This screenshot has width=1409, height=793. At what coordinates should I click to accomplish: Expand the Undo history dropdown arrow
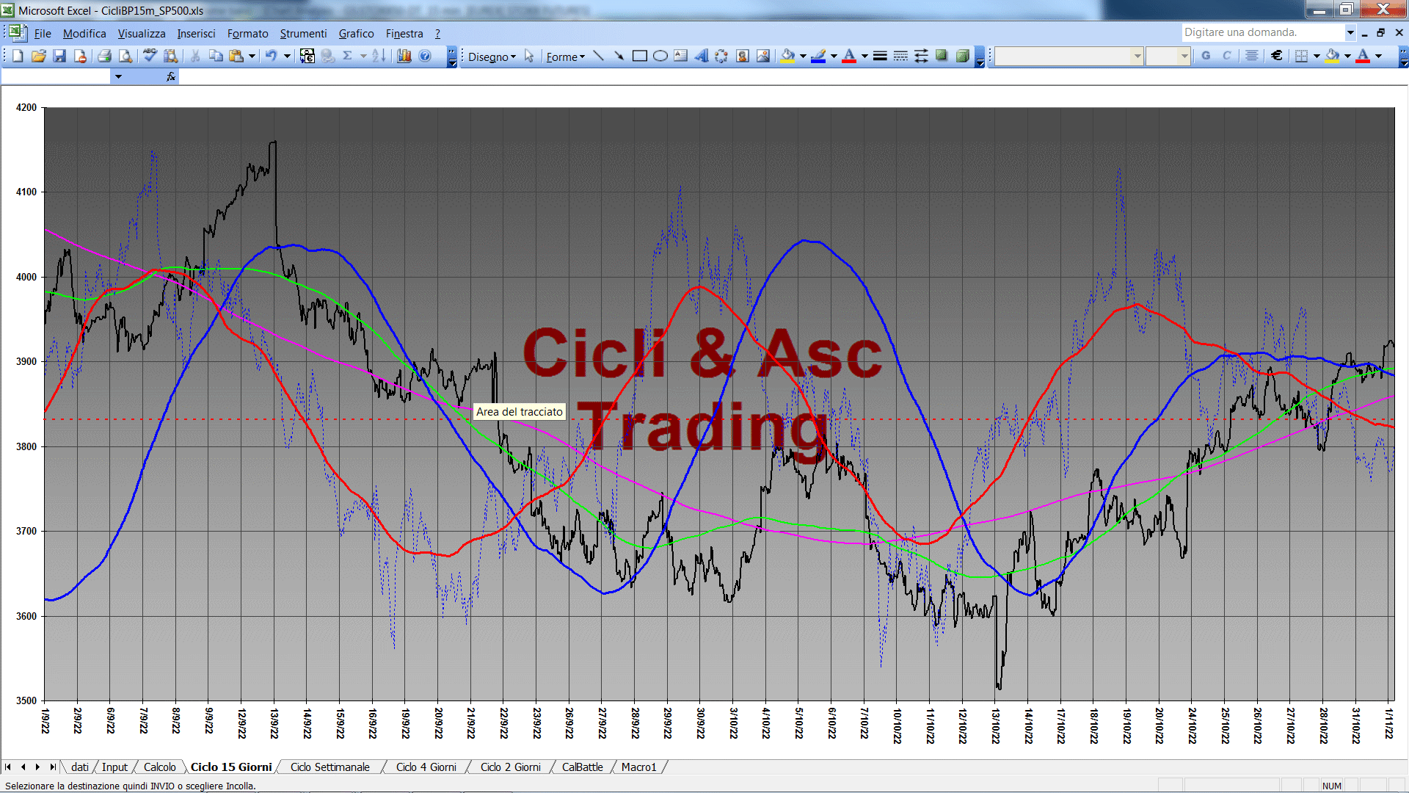[x=287, y=57]
